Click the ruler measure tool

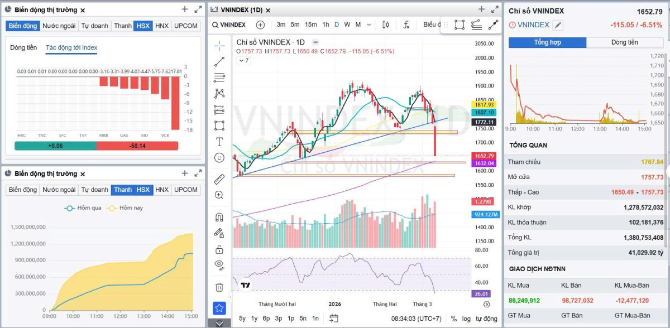(219, 179)
